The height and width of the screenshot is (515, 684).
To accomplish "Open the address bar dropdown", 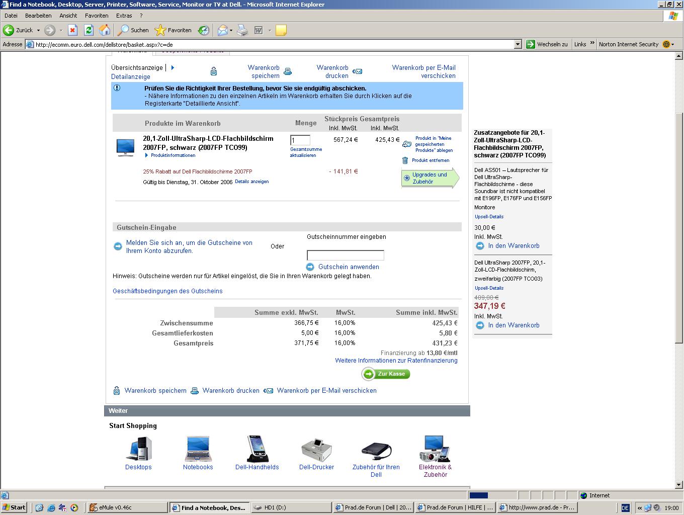I will tap(518, 44).
